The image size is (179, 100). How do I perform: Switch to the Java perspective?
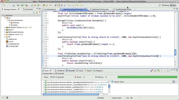(173, 5)
